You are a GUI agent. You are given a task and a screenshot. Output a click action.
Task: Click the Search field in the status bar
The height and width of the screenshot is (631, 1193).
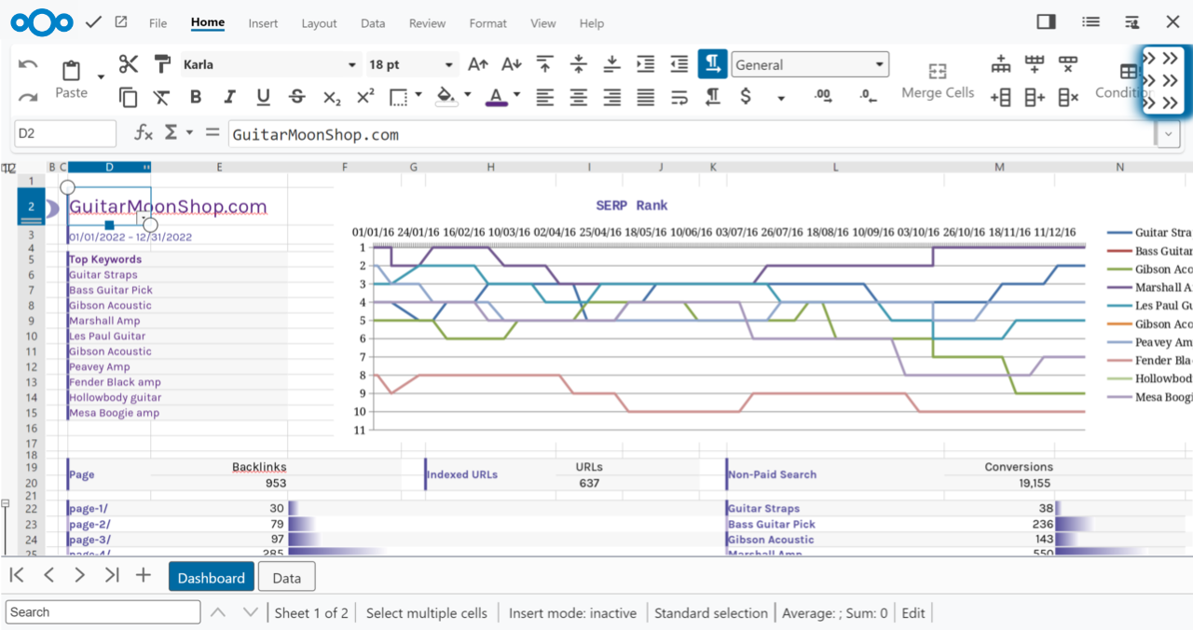103,612
